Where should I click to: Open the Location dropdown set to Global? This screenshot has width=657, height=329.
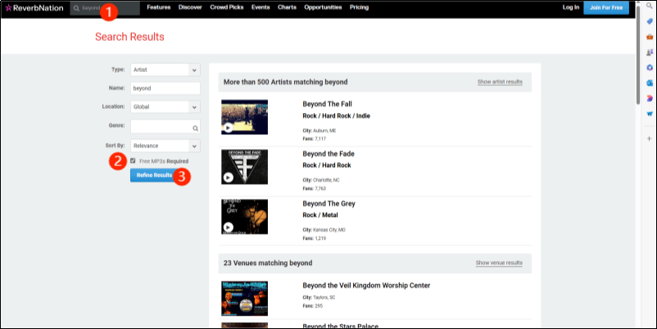coord(165,106)
